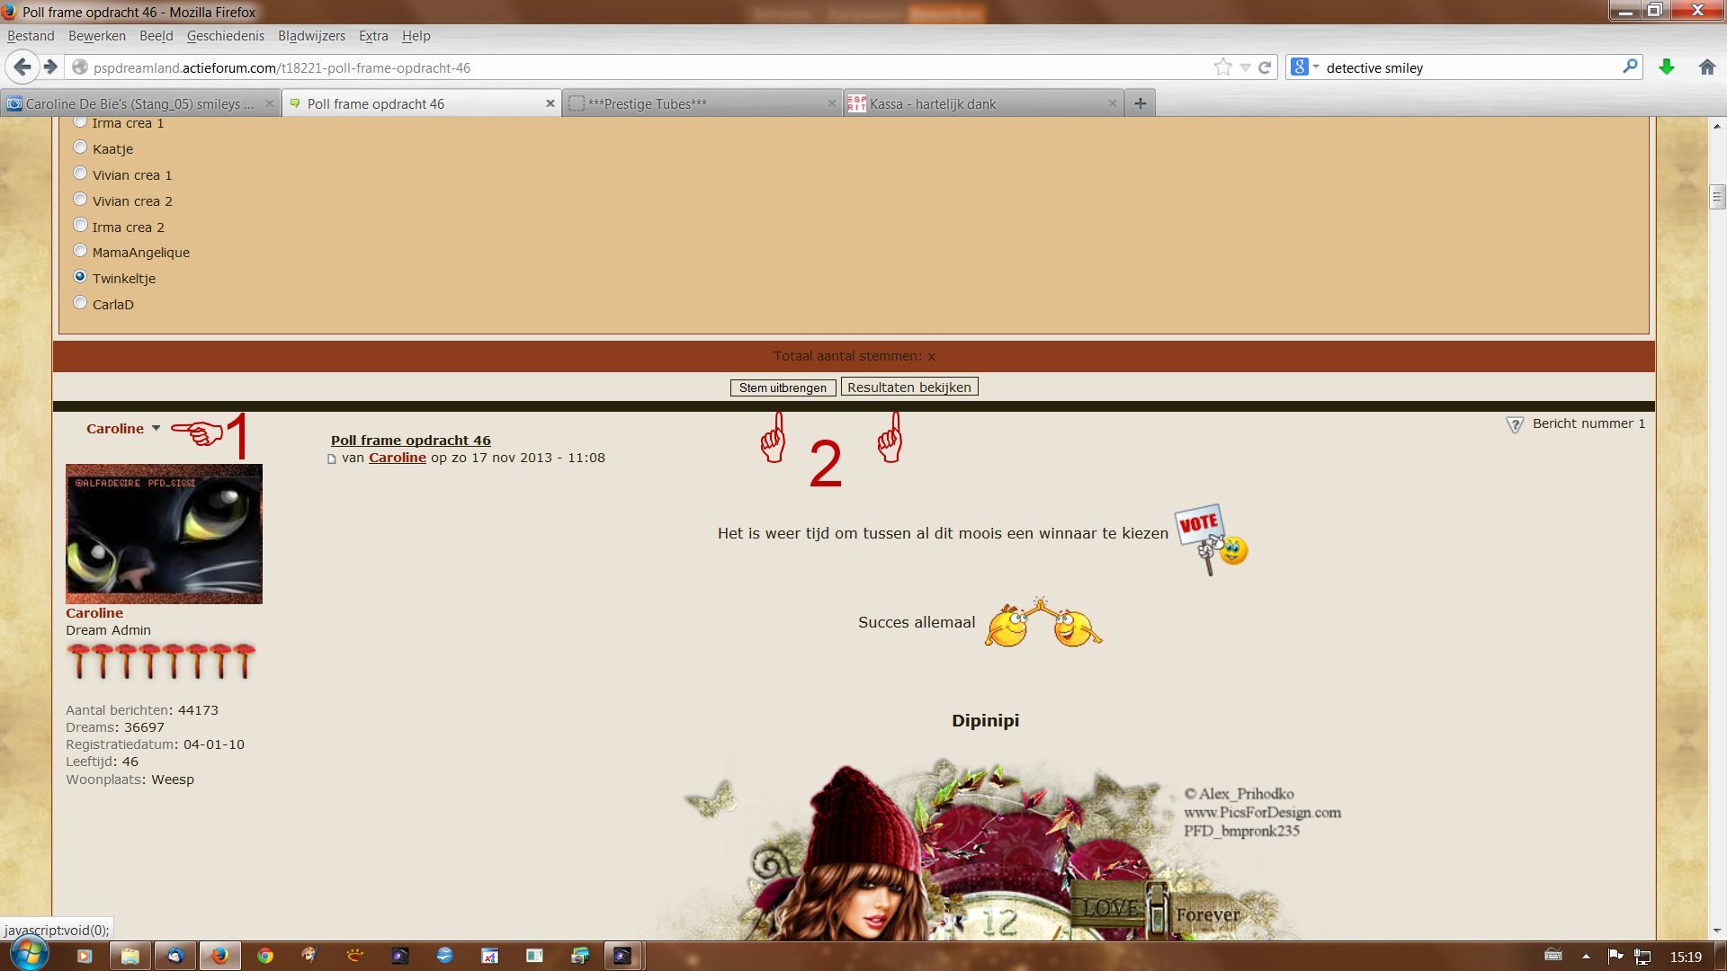Viewport: 1727px width, 971px height.
Task: Open the Caroline author link in post header
Action: (398, 458)
